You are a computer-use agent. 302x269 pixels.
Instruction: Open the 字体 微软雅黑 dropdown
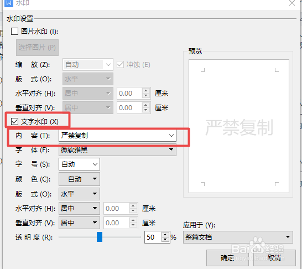(117, 150)
